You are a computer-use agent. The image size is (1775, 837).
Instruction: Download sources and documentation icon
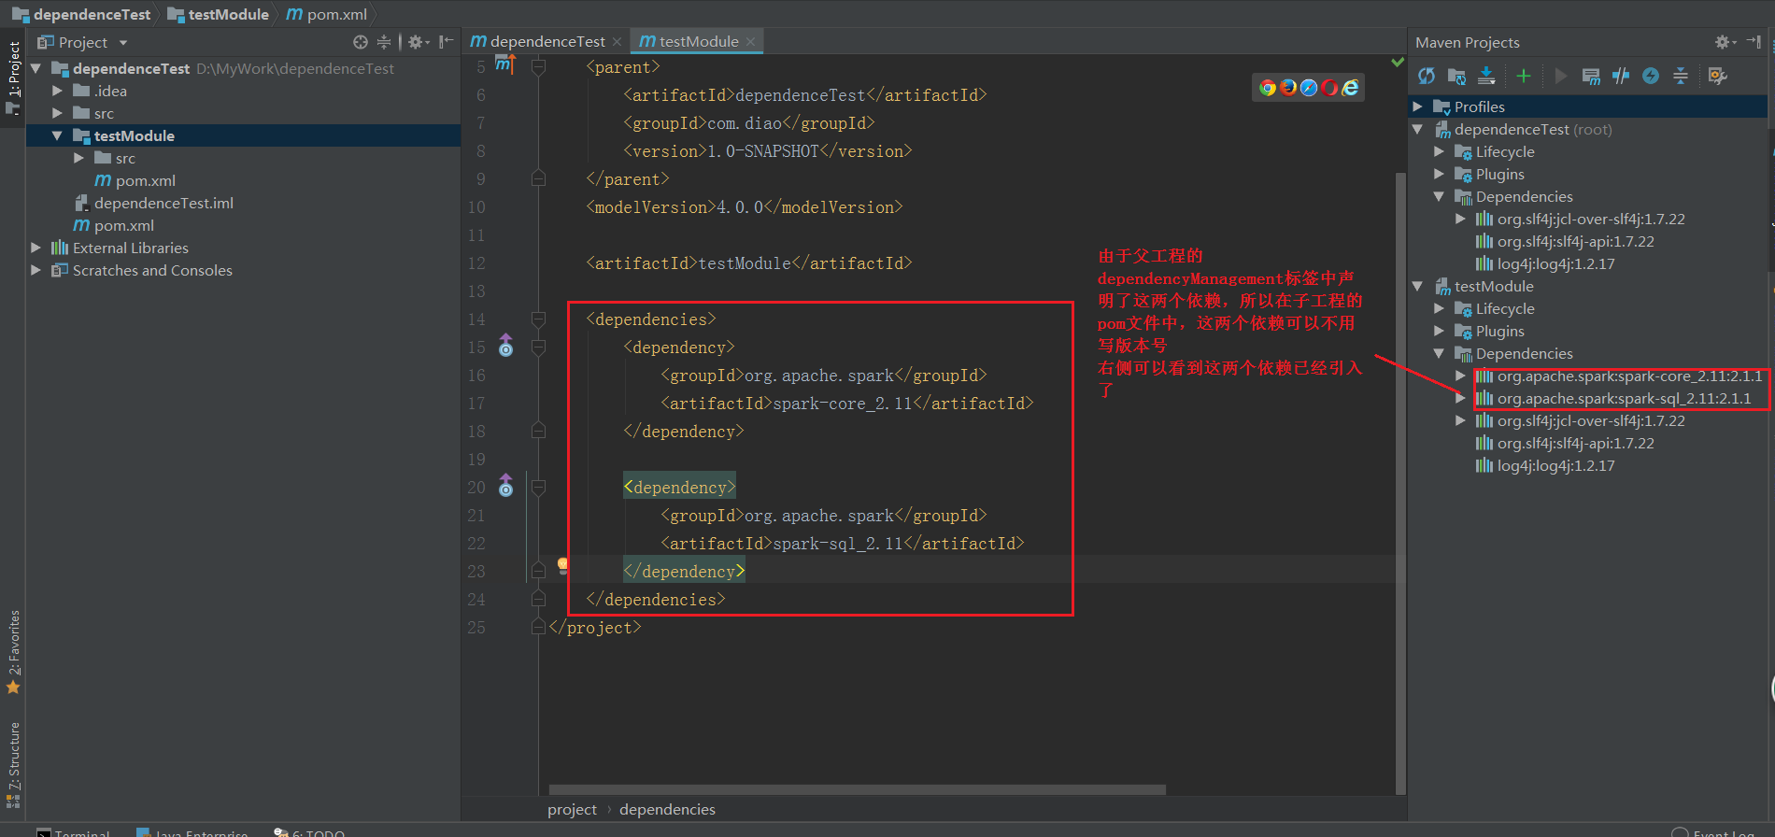(1486, 76)
